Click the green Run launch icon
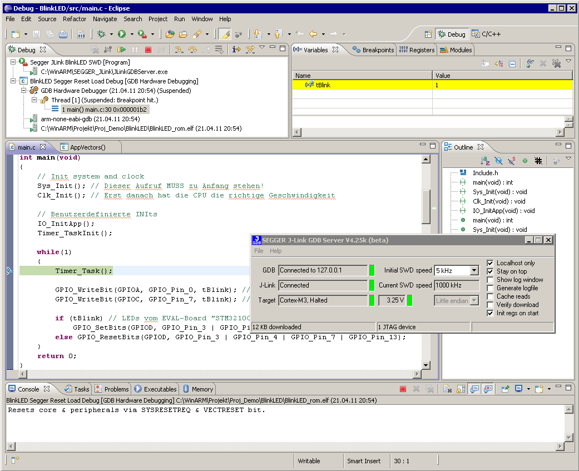 click(x=121, y=34)
